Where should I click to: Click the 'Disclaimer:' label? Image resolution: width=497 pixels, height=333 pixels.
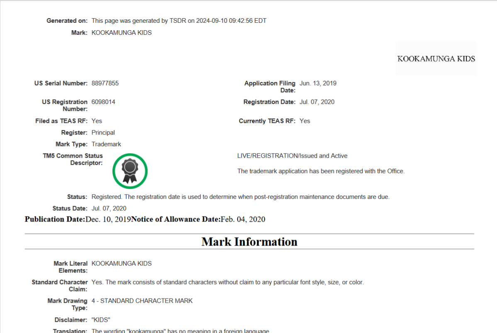click(71, 320)
